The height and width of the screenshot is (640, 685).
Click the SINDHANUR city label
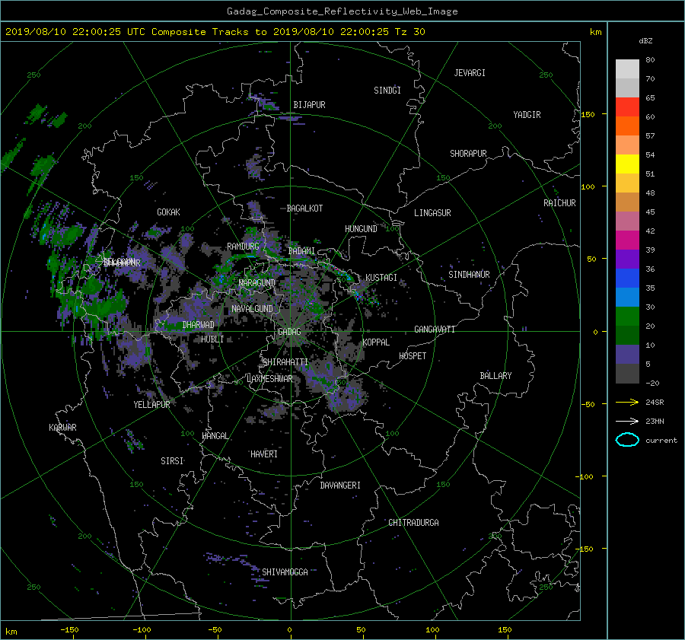point(469,275)
